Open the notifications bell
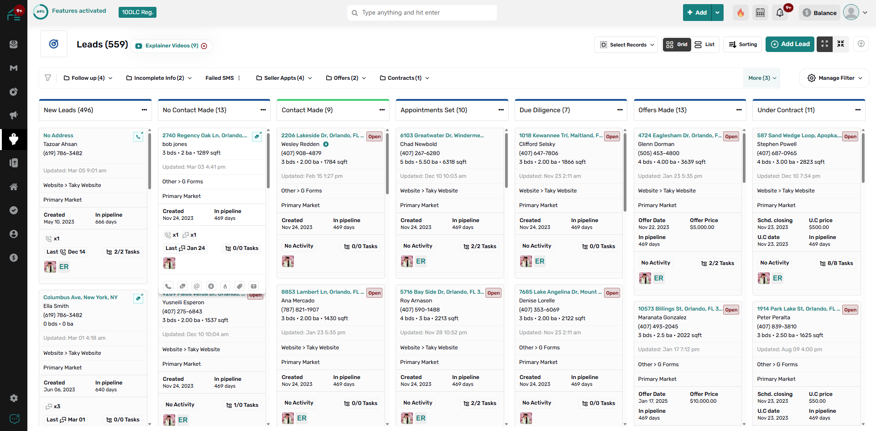Viewport: 876px width, 431px height. click(x=780, y=13)
